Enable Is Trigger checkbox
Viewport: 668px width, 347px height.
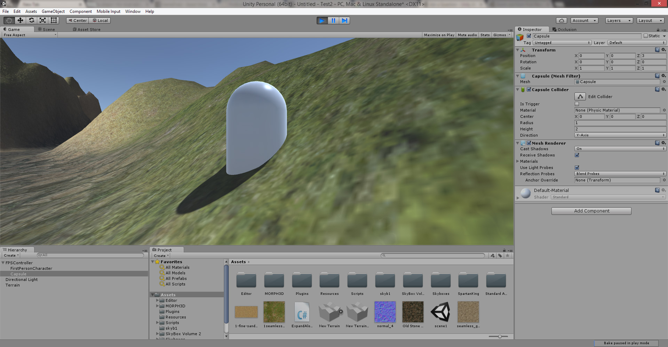(577, 104)
